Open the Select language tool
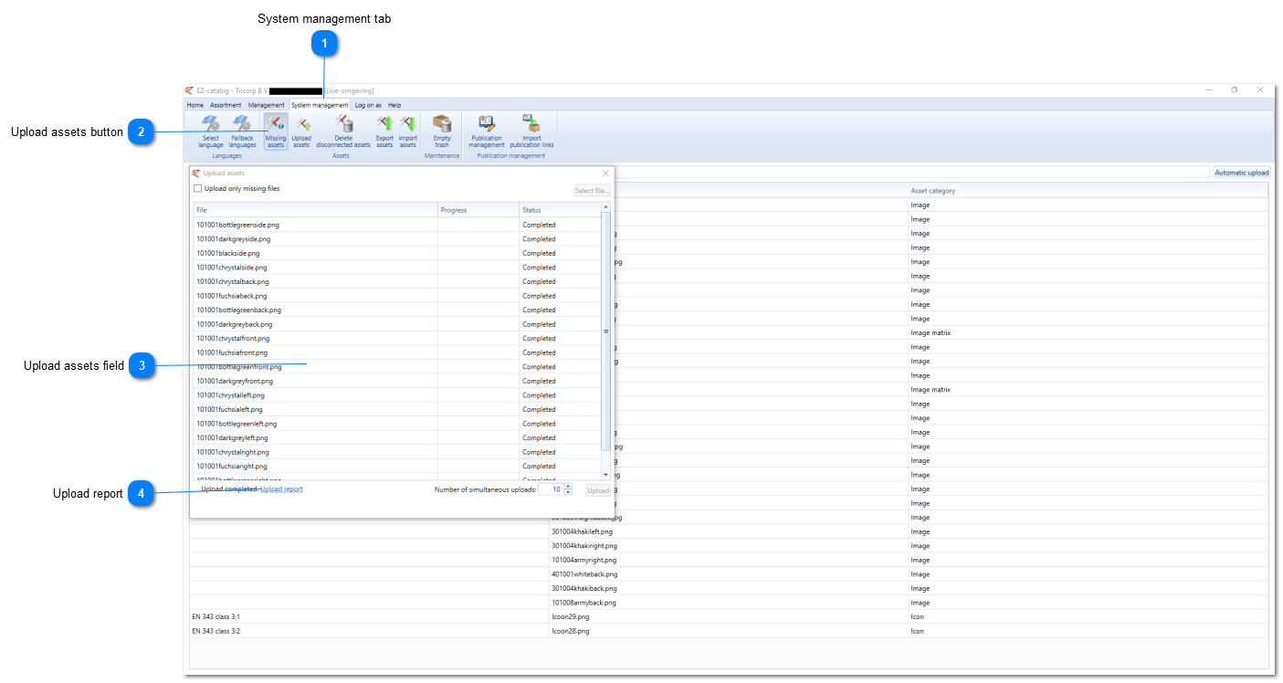This screenshot has width=1283, height=683. coord(211,131)
